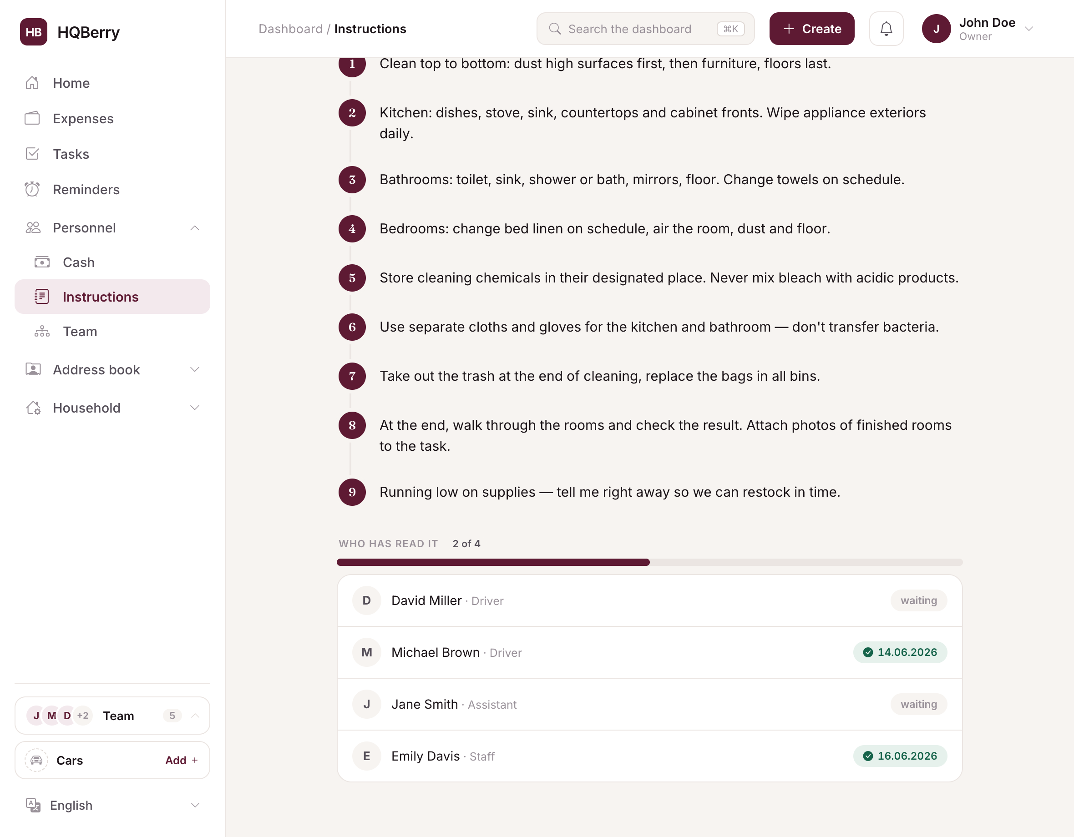Click the Owner role label
1074x837 pixels.
(975, 37)
